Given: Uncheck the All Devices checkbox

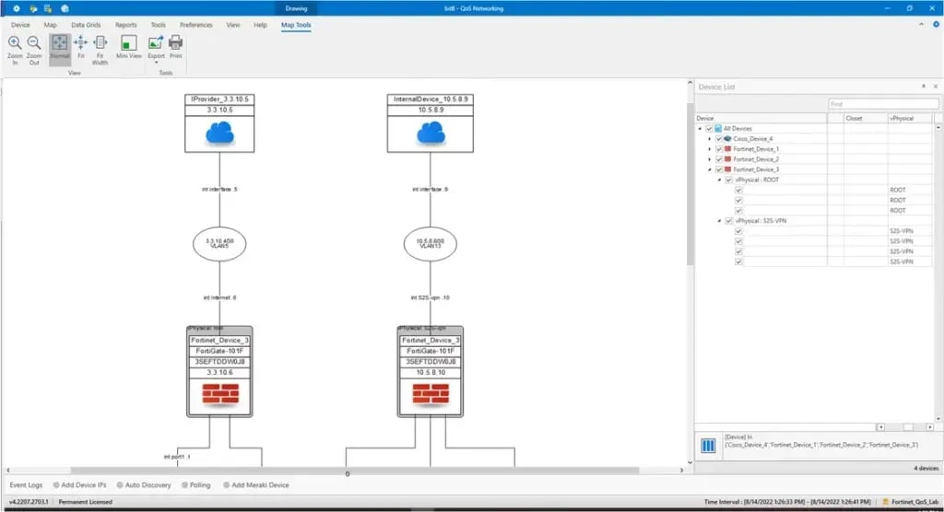Looking at the screenshot, I should 709,128.
